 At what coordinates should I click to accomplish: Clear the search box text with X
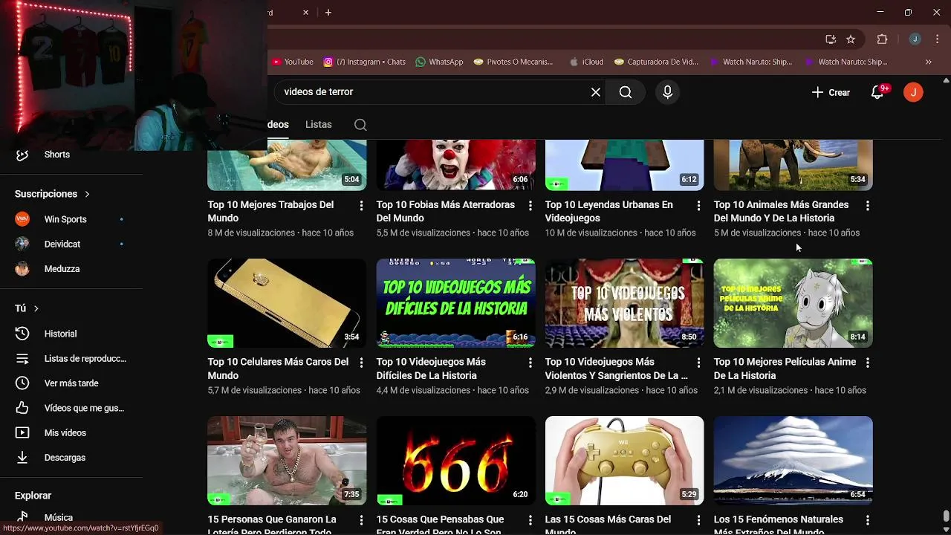[596, 92]
